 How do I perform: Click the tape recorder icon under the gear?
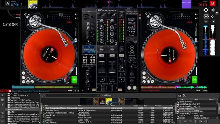(206, 17)
